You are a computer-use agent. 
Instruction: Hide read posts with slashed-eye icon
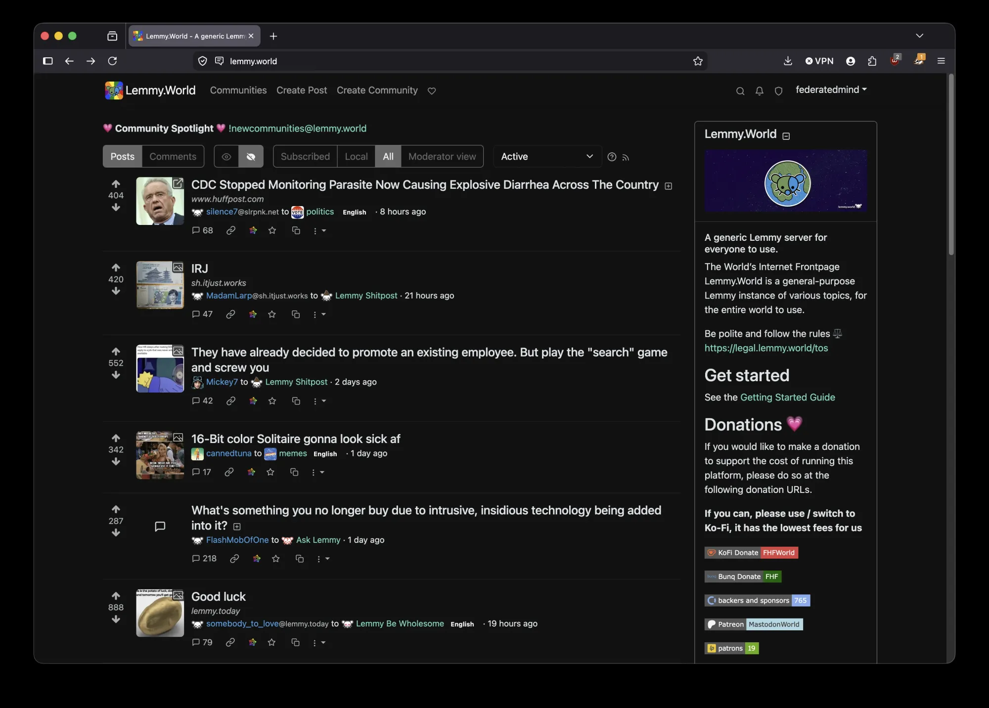tap(251, 157)
